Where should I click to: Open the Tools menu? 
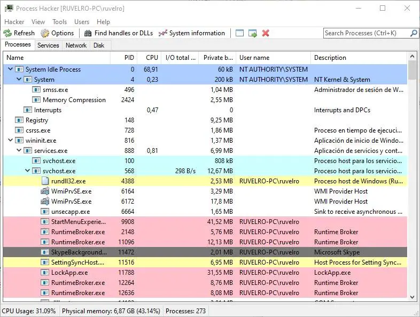click(59, 22)
